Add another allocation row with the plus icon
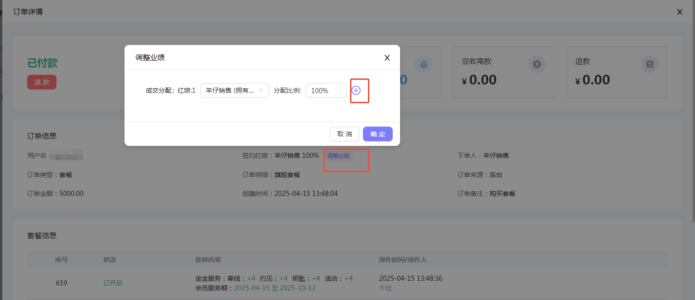Image resolution: width=695 pixels, height=300 pixels. tap(356, 90)
